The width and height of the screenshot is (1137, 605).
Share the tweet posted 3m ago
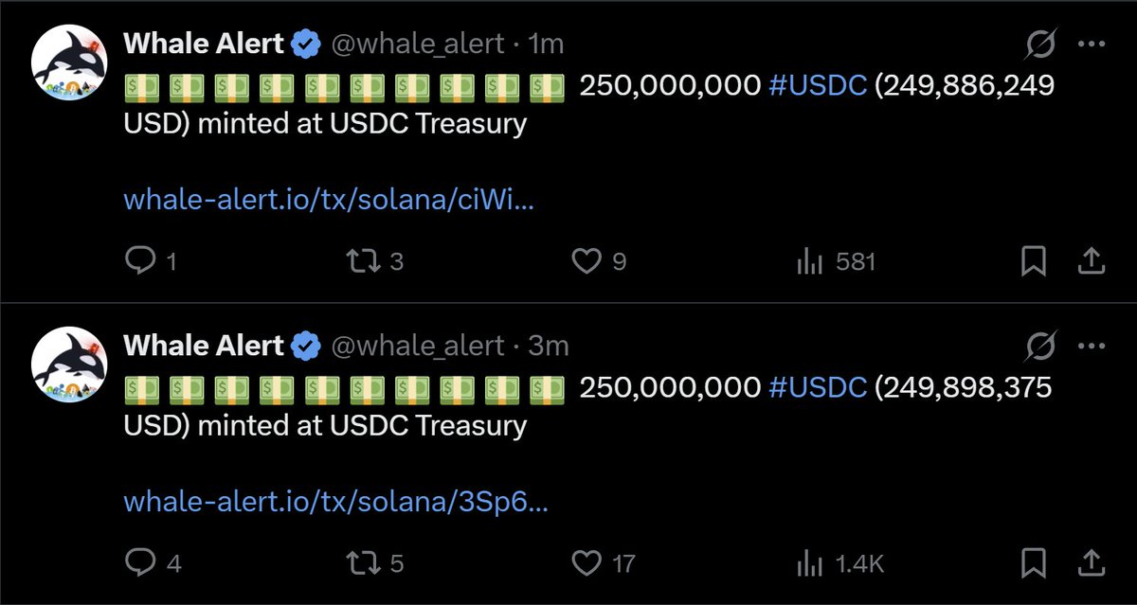point(1091,563)
